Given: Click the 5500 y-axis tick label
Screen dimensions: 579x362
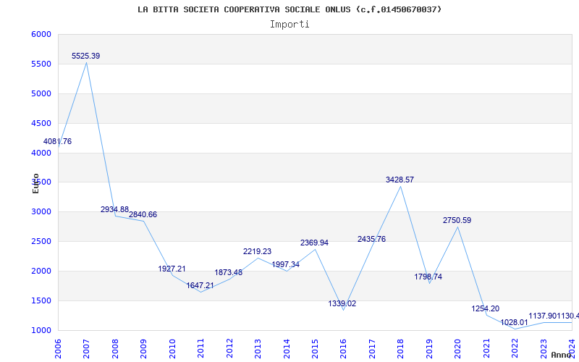Looking at the screenshot, I should coord(41,64).
